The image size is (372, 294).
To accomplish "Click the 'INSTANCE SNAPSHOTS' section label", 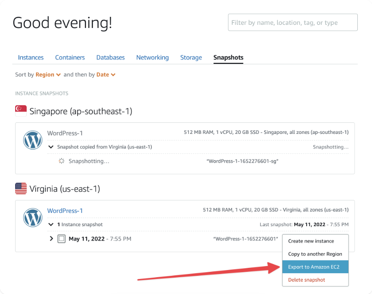I will (41, 94).
